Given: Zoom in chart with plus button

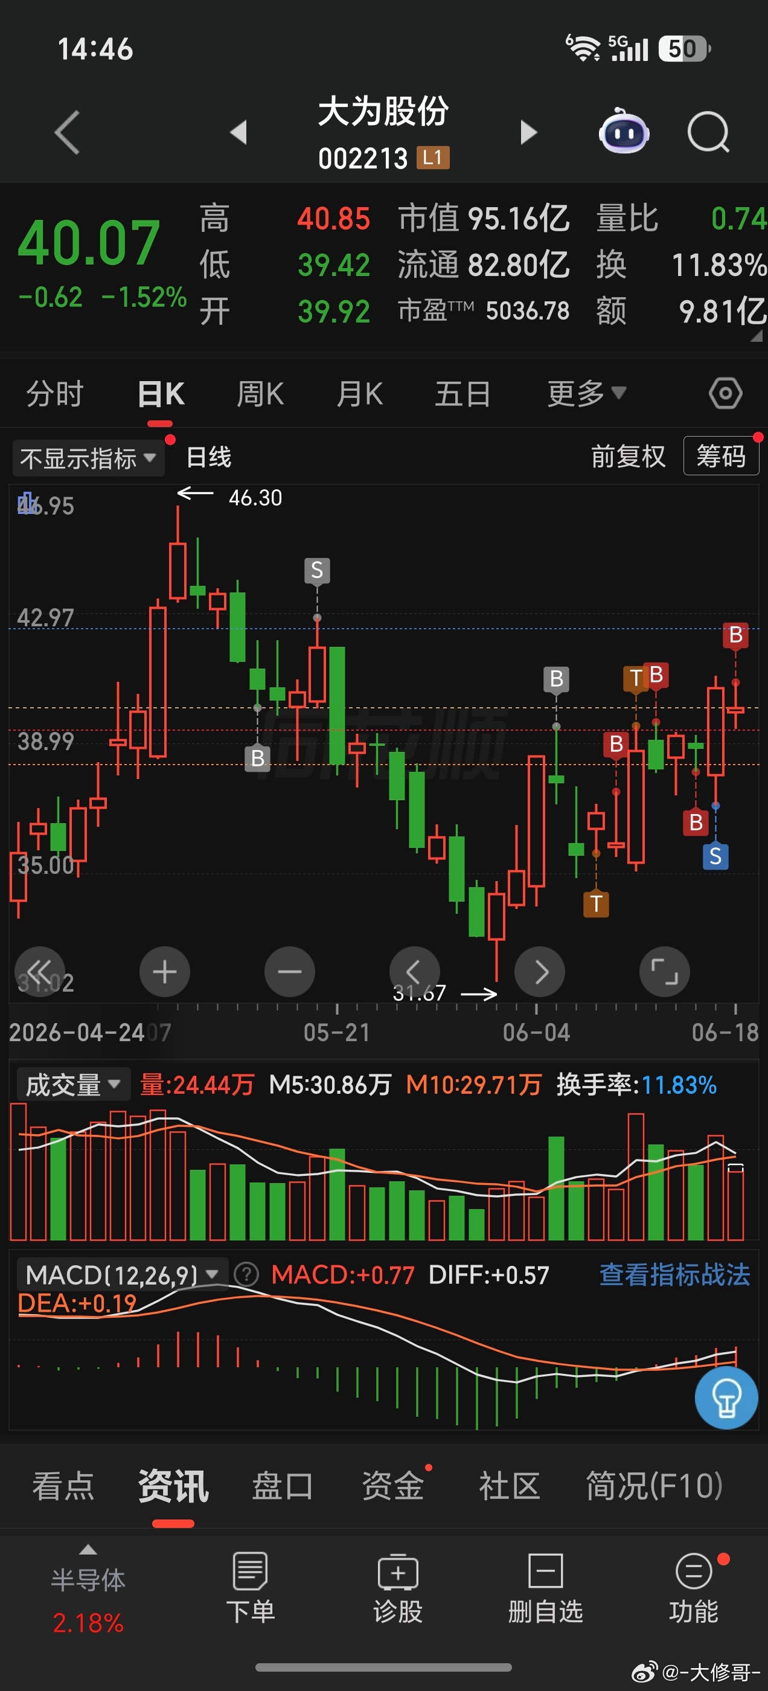Looking at the screenshot, I should pos(165,972).
